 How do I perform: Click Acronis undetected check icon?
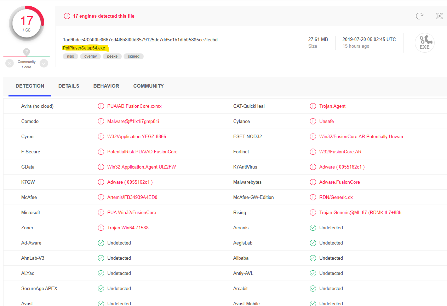(313, 228)
